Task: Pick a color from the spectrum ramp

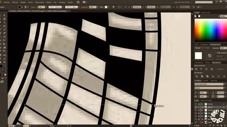Action: 211,30
